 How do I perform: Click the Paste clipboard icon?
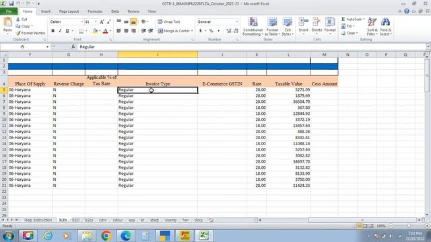7,22
